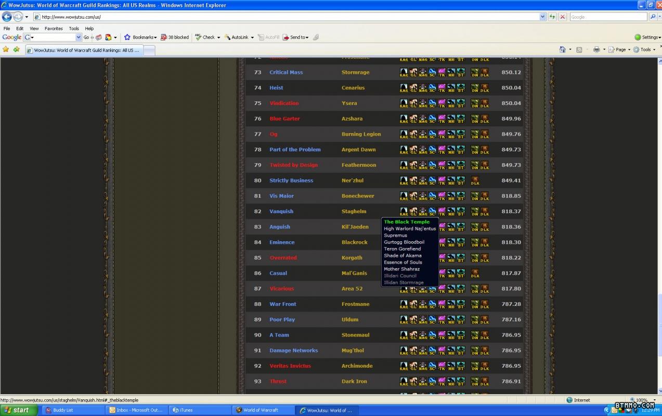Click the Feathermoon realm link

359,165
